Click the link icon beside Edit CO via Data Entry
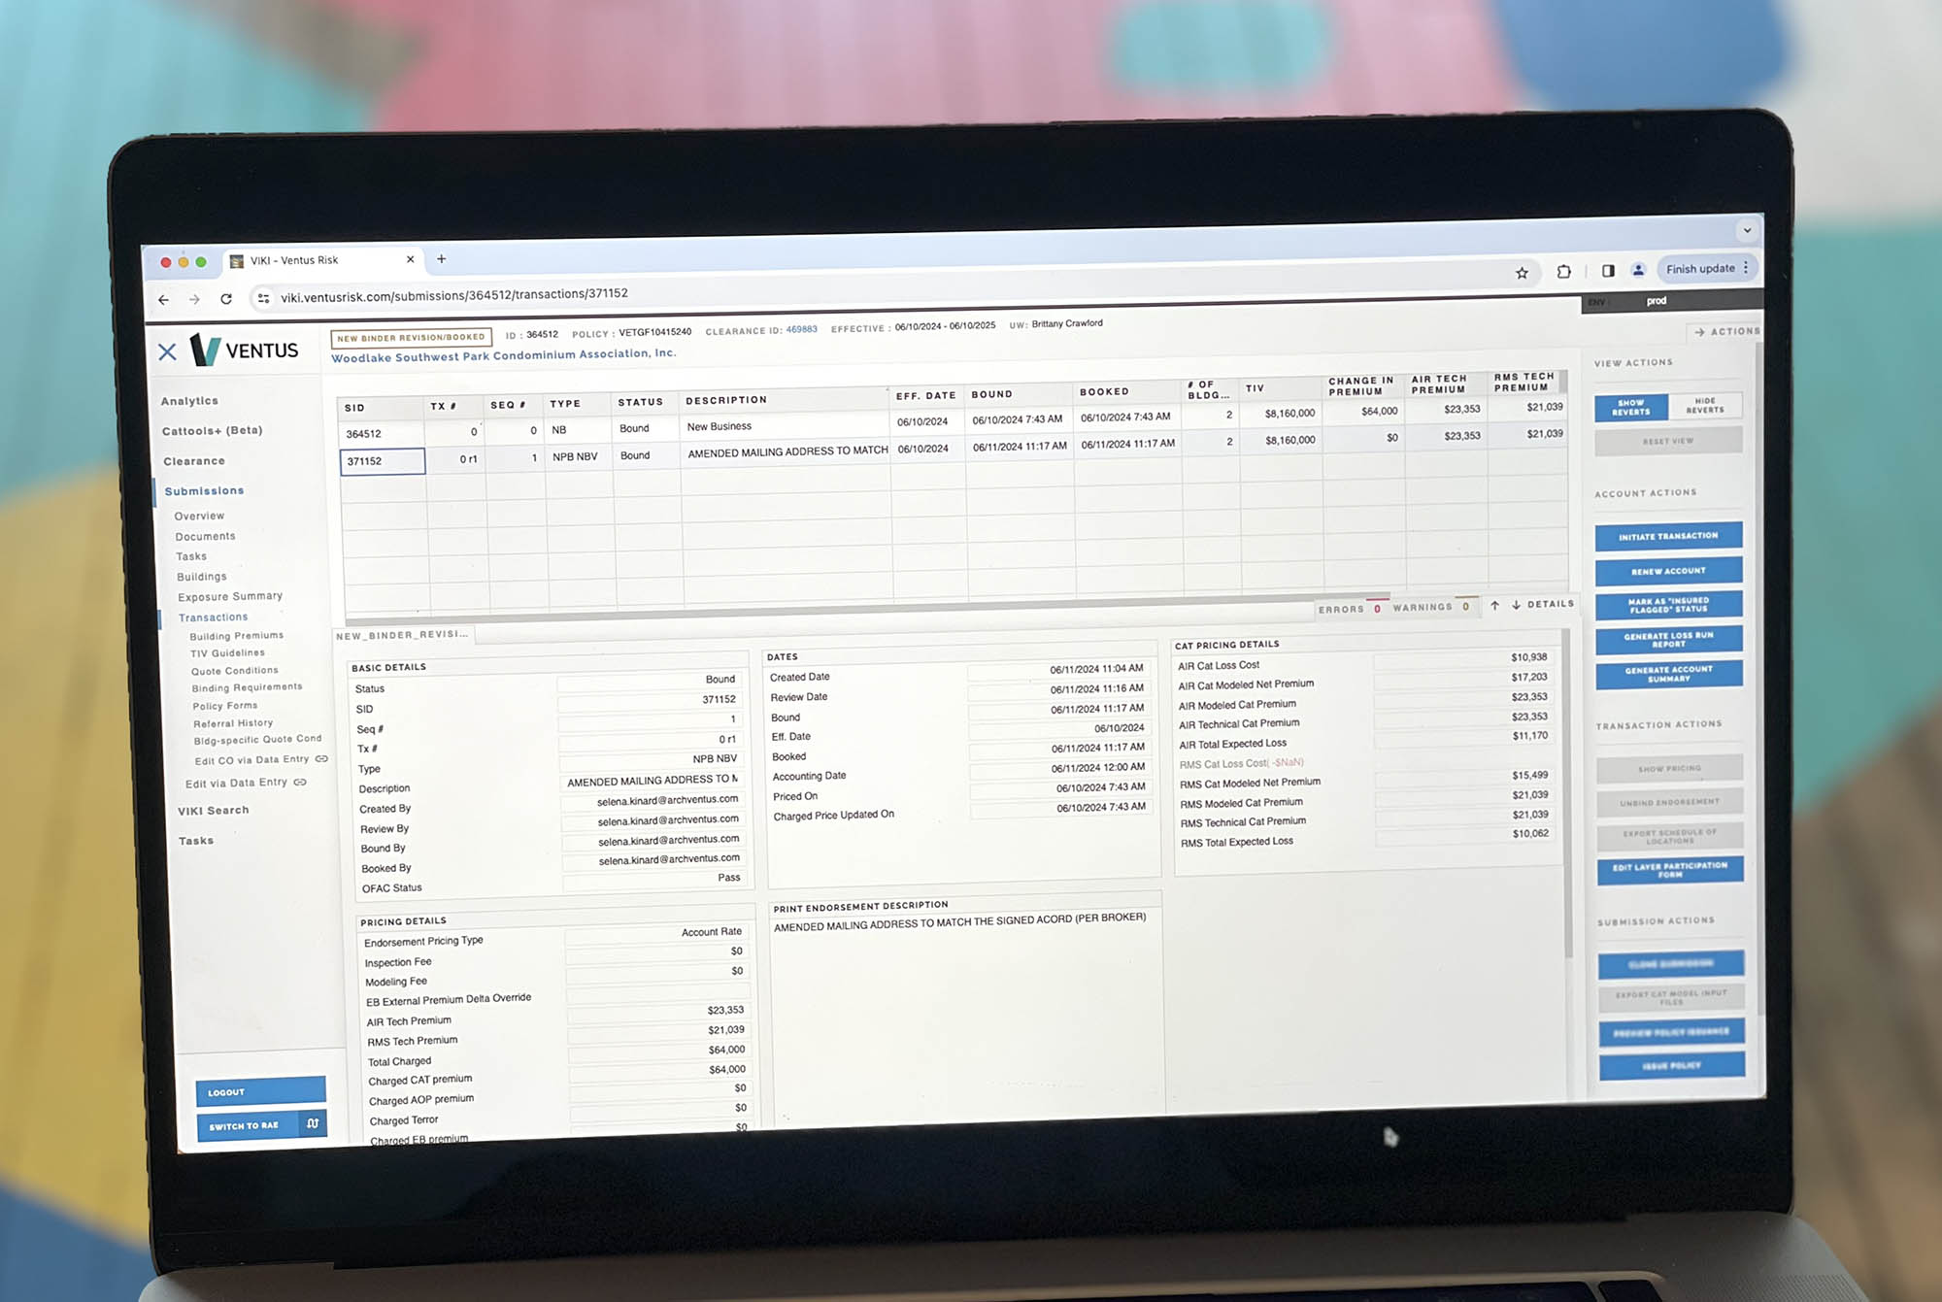Screen dimensions: 1942x1302 click(321, 758)
